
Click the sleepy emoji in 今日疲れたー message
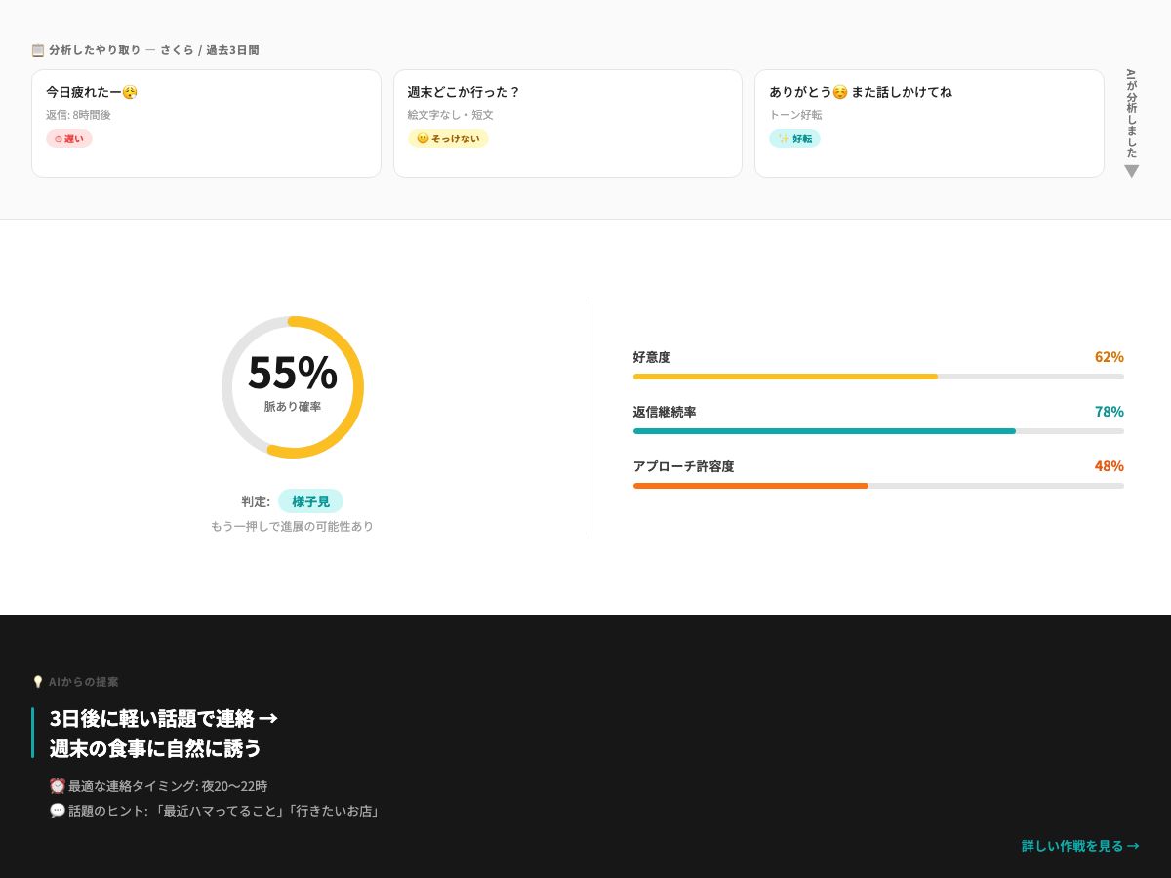coord(129,91)
